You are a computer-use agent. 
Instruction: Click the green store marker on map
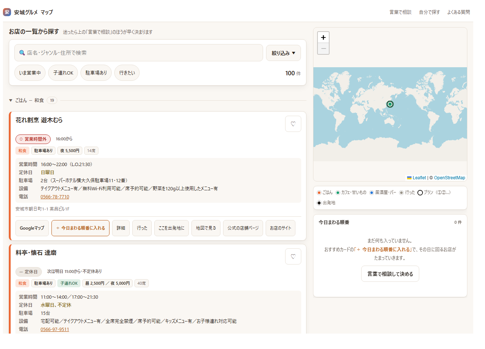[390, 104]
